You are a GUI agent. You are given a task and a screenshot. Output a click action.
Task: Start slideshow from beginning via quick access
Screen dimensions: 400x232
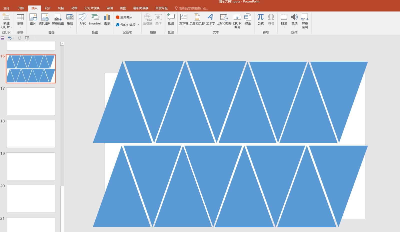(x=27, y=38)
